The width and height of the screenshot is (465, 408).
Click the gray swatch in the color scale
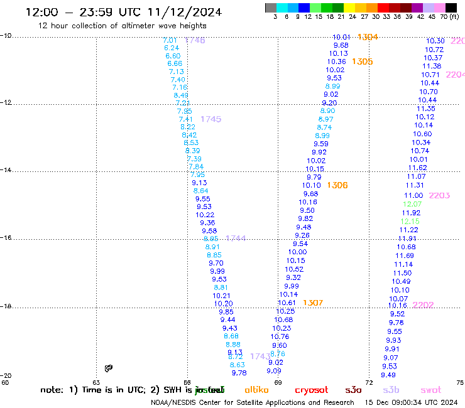tap(271, 8)
